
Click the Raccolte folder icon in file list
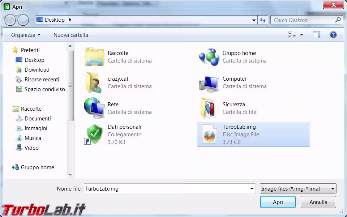pyautogui.click(x=94, y=57)
